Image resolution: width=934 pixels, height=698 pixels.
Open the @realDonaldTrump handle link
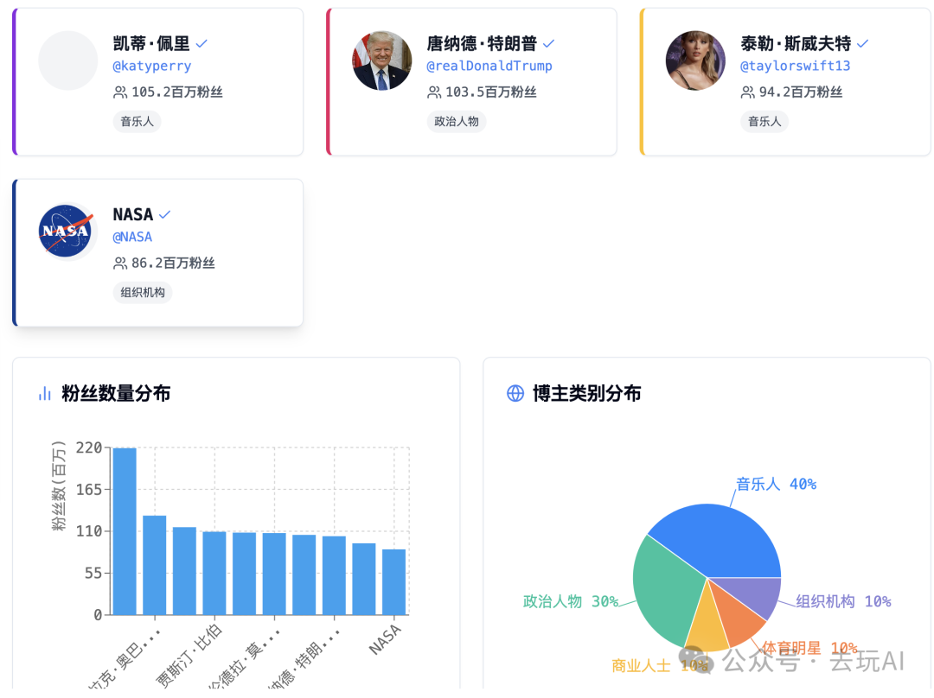489,66
